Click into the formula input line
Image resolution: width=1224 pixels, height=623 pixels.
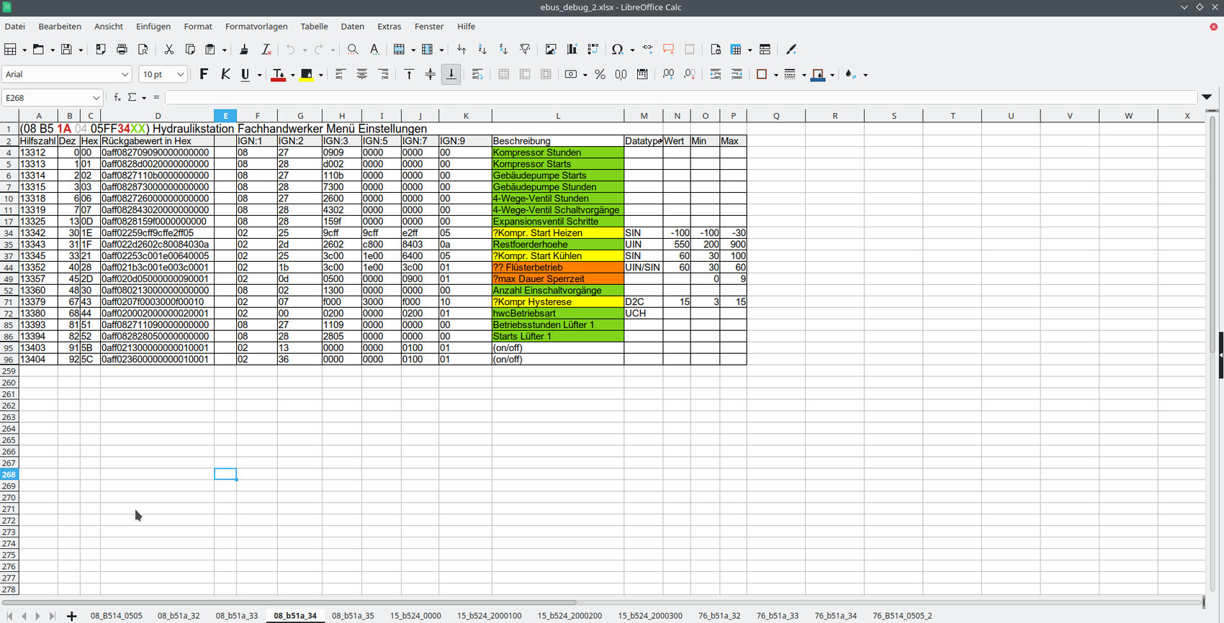tap(677, 97)
